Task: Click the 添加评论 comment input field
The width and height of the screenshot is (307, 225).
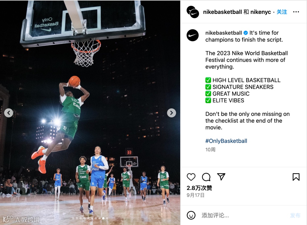Action: 243,215
